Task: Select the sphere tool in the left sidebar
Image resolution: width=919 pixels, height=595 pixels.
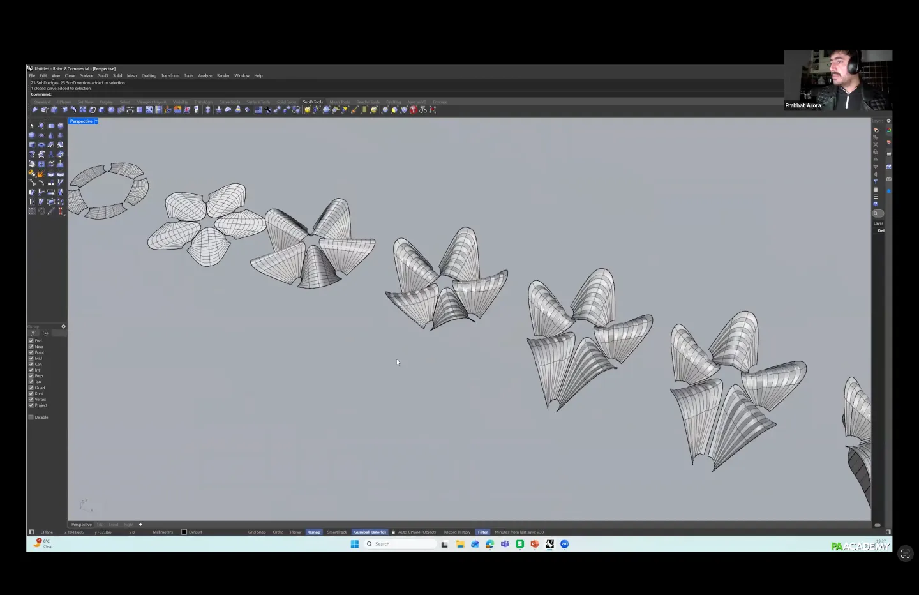Action: coord(32,135)
